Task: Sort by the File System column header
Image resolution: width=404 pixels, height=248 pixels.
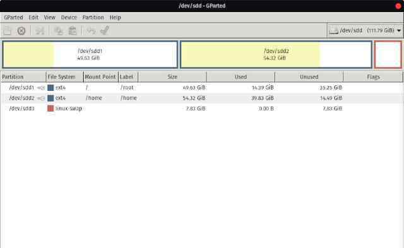Action: tap(65, 77)
